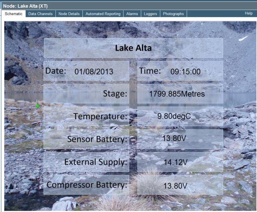Open the Automated Reporting tab
Screen dimensions: 257x212
[103, 14]
